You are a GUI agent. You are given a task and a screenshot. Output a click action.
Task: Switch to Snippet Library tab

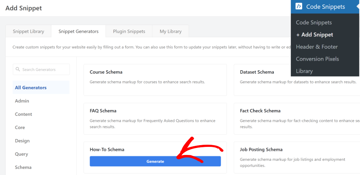pyautogui.click(x=28, y=31)
